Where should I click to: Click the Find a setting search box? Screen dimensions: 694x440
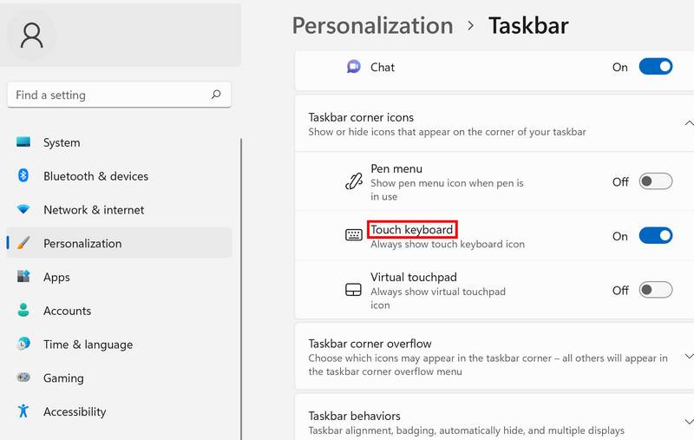(119, 95)
